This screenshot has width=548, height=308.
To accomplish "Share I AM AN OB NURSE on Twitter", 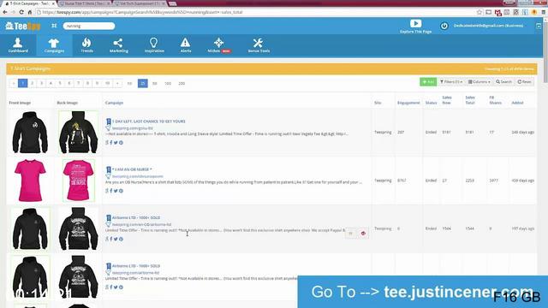I will [x=116, y=191].
